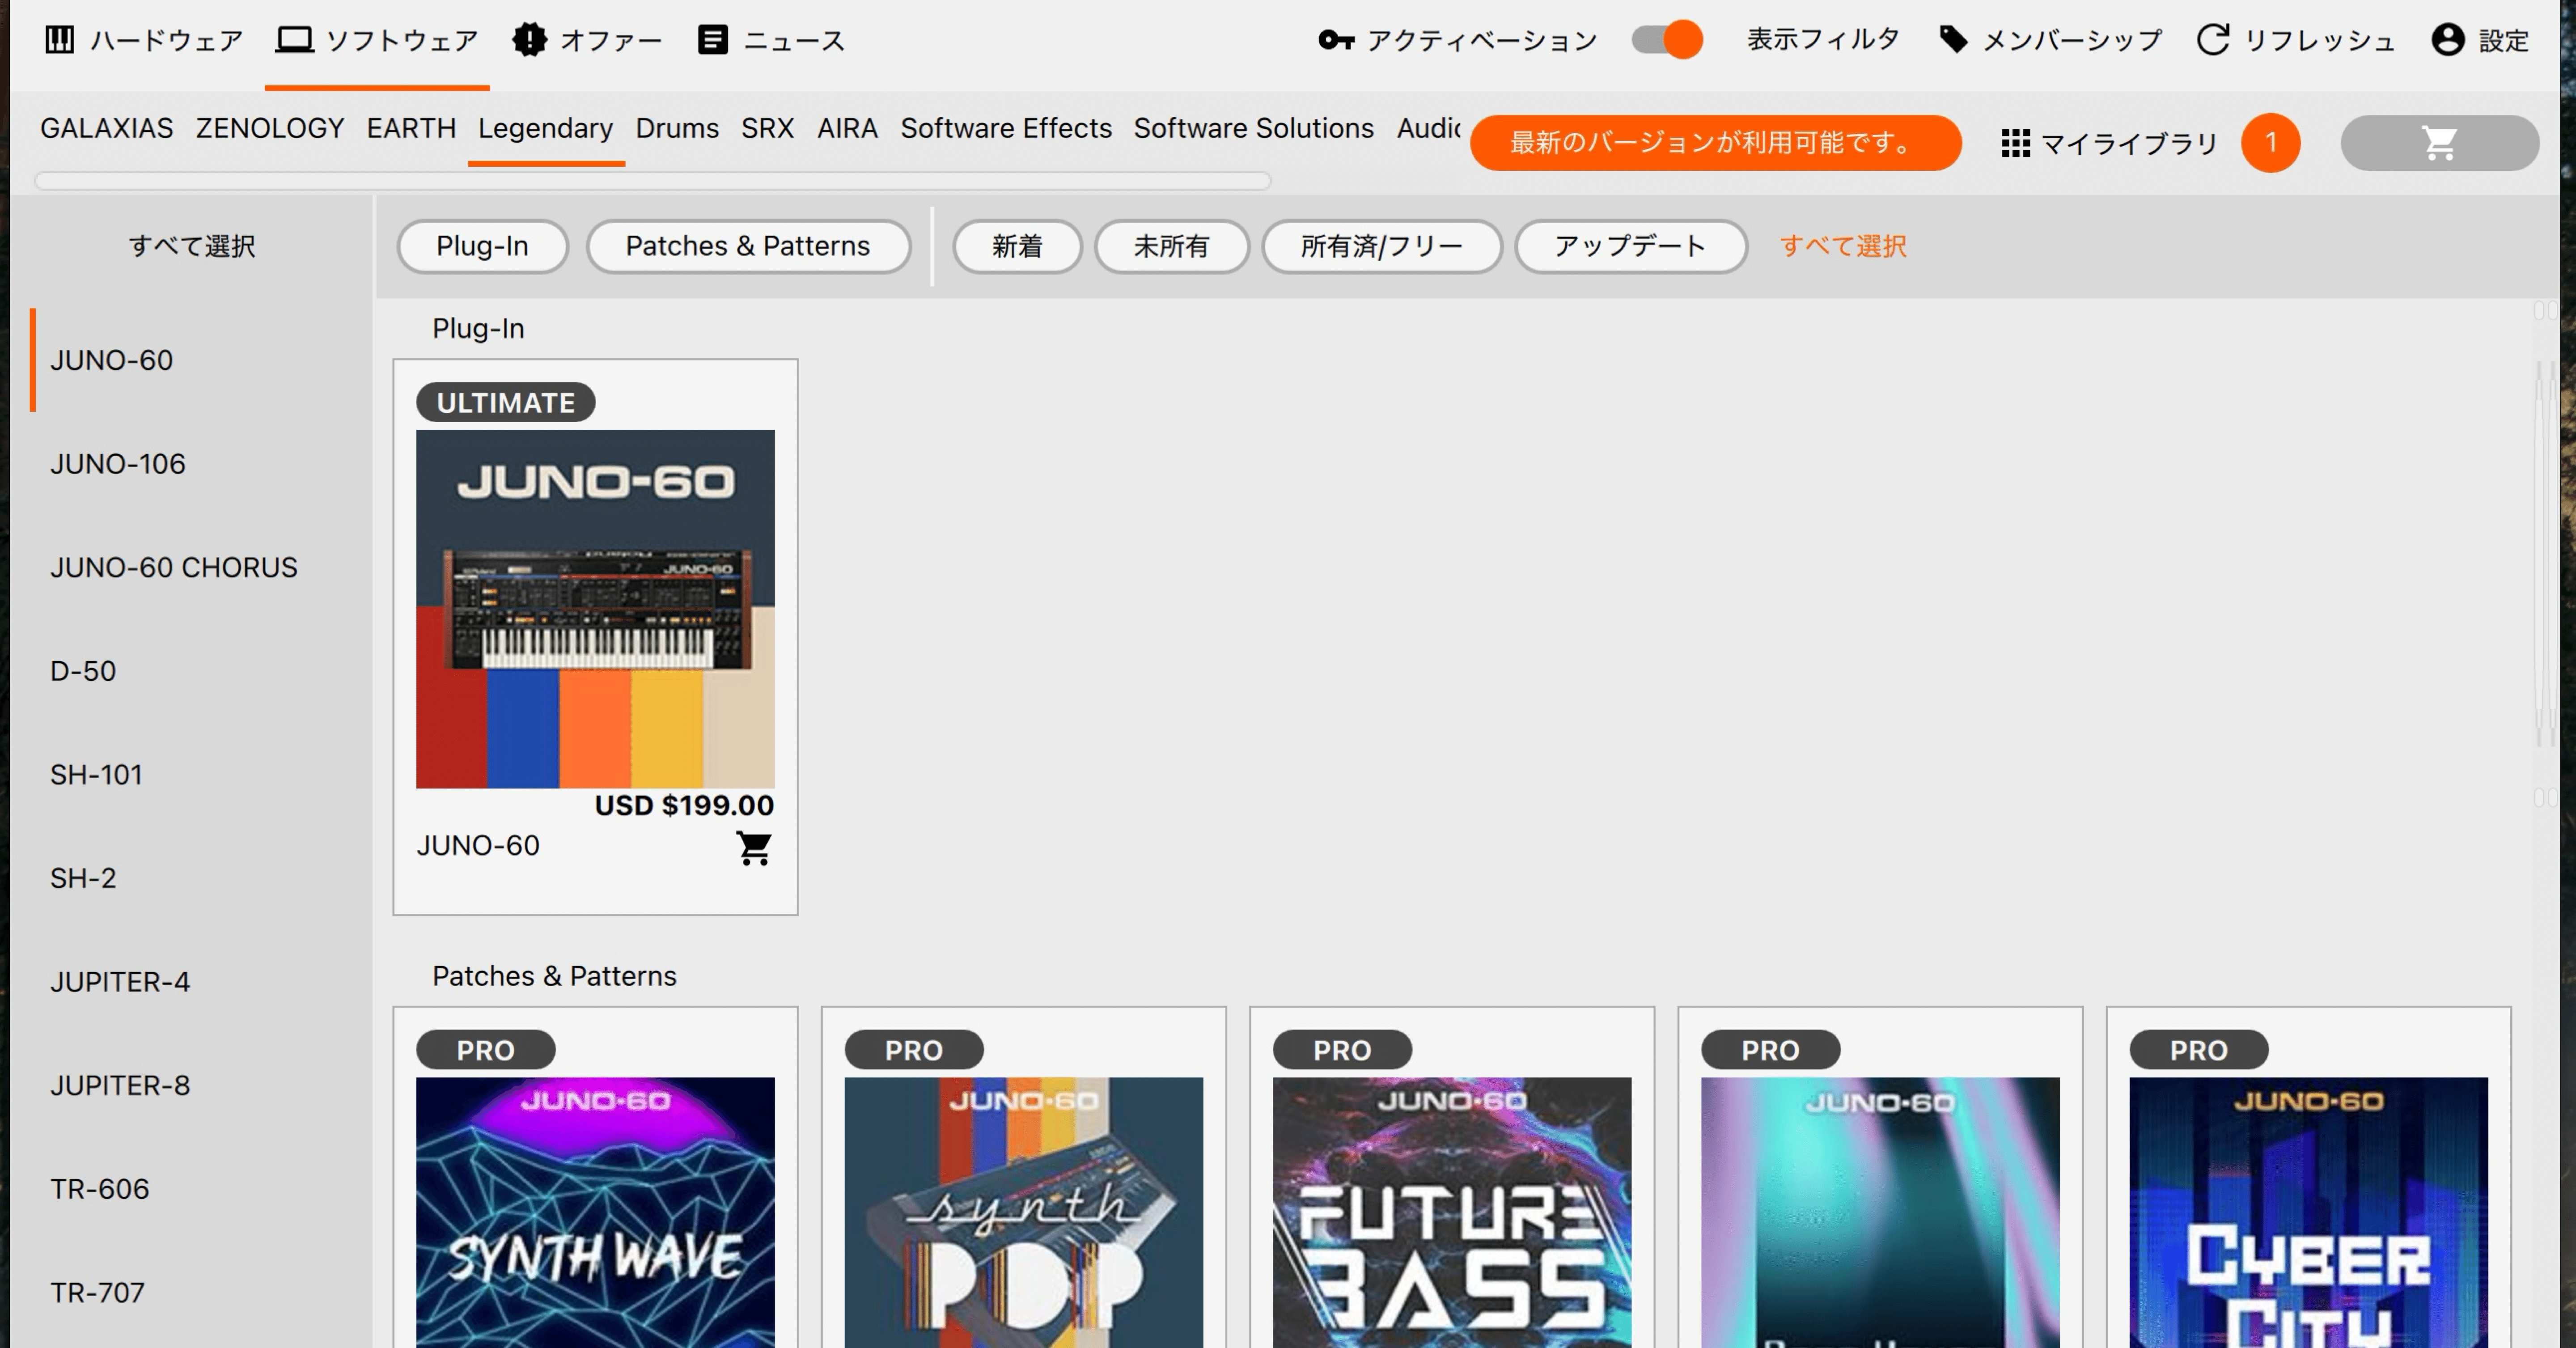Click the horizontal category scrollbar
The image size is (2576, 1348).
tap(652, 181)
